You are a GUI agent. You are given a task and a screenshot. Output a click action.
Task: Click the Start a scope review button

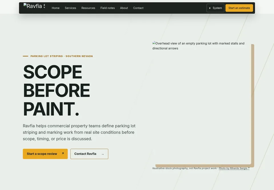coord(45,154)
